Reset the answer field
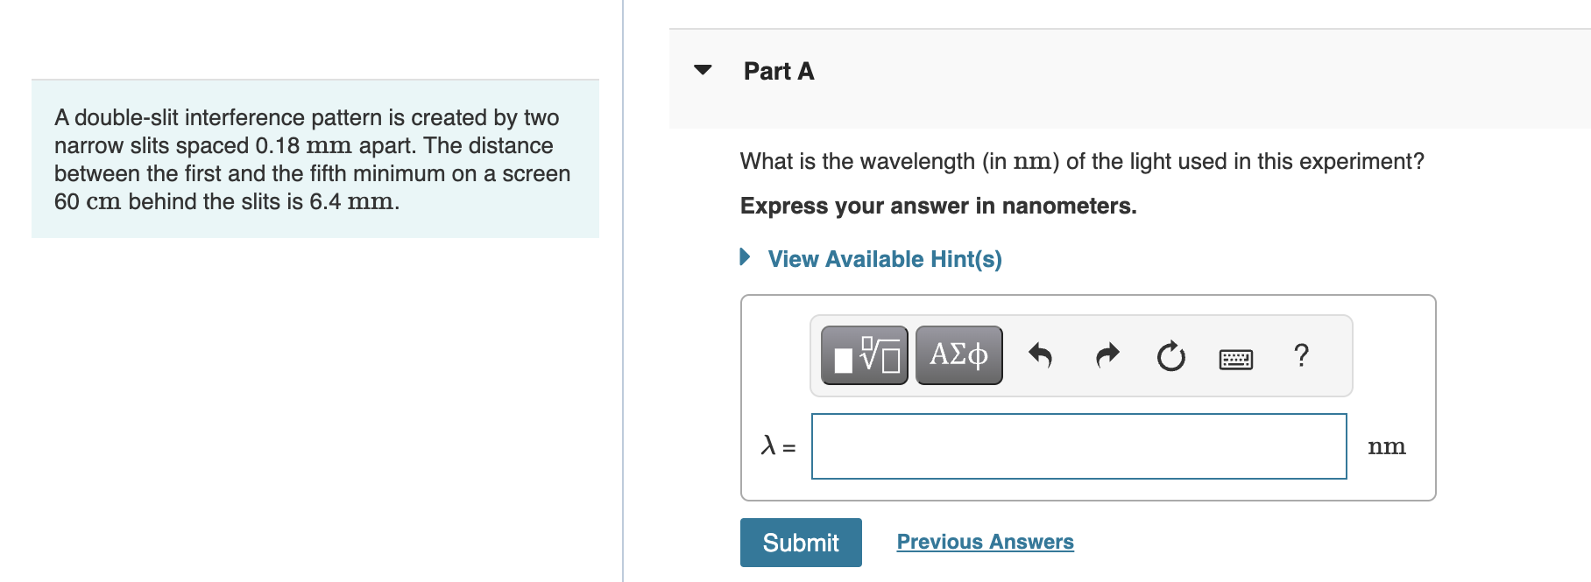 (1170, 354)
